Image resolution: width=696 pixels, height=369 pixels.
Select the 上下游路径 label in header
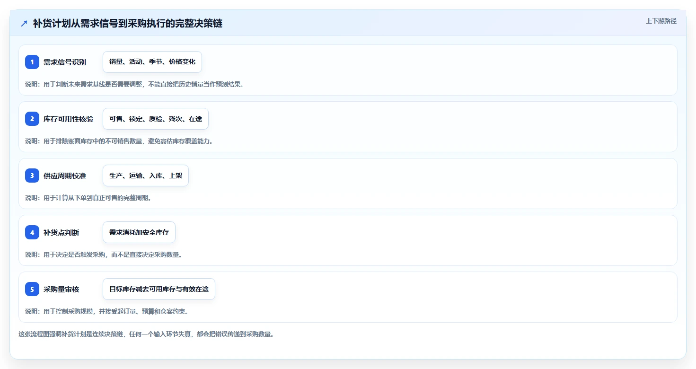coord(661,21)
